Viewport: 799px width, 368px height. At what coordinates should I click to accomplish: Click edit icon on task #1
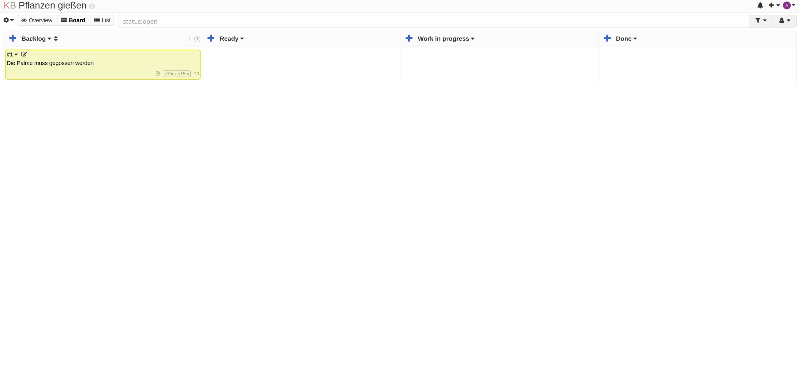pyautogui.click(x=24, y=54)
